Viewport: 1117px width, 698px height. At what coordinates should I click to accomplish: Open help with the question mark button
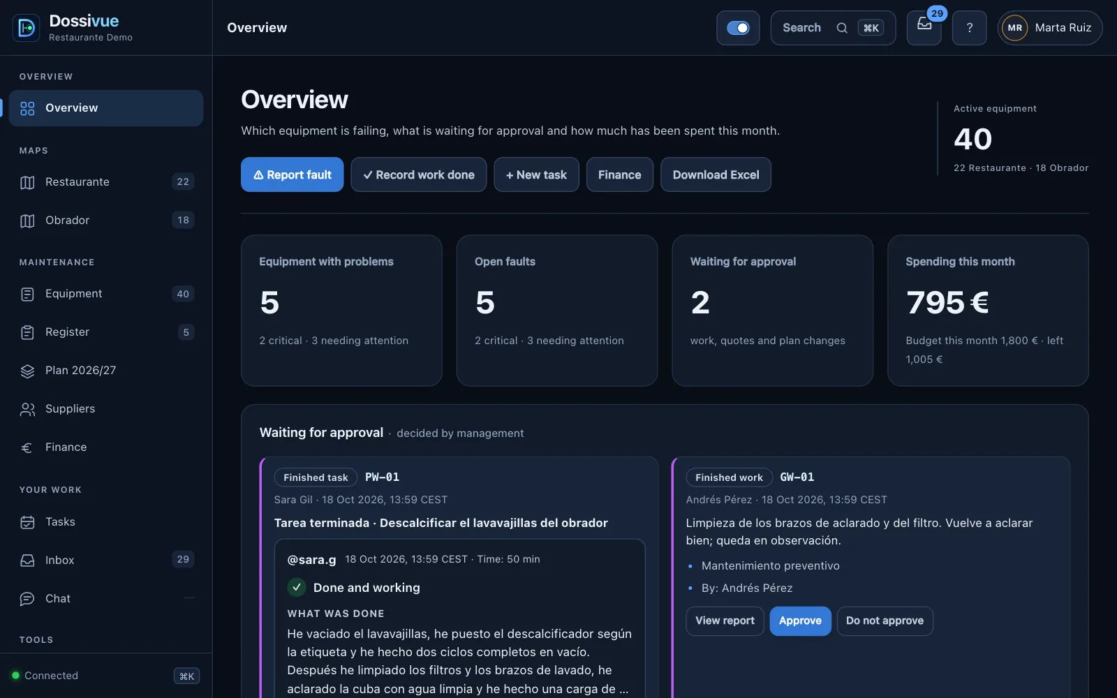(x=970, y=28)
